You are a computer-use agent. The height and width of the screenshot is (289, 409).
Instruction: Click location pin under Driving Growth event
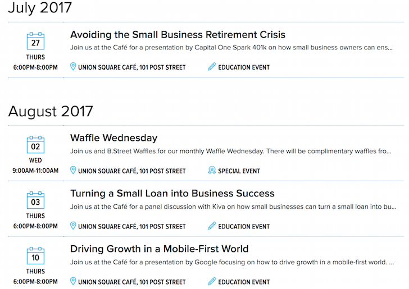(x=73, y=281)
